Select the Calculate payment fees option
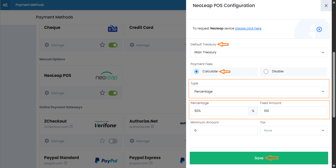This screenshot has width=336, height=168. tap(196, 72)
